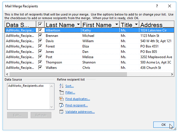The image size is (178, 132).
Task: Select the Thompson recipient row
Action: tap(54, 62)
